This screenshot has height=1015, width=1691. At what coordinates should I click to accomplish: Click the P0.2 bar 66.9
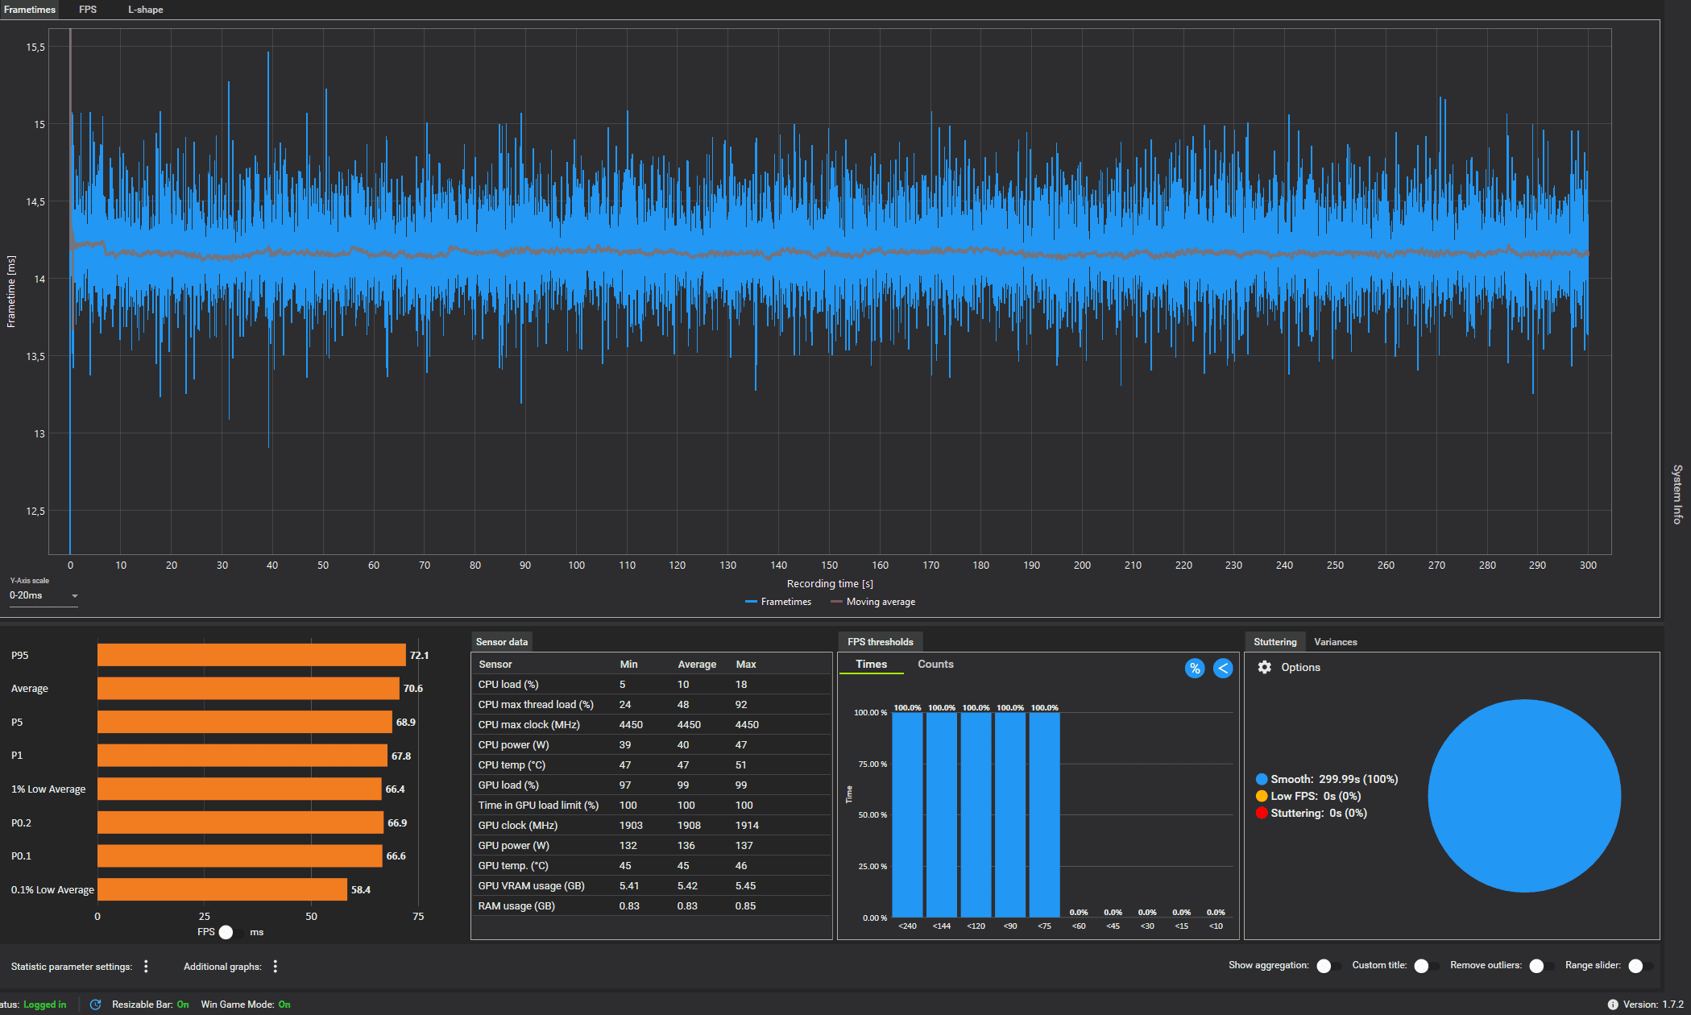point(240,822)
